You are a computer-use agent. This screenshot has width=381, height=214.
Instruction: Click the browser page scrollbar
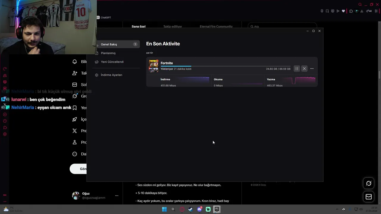point(379,75)
